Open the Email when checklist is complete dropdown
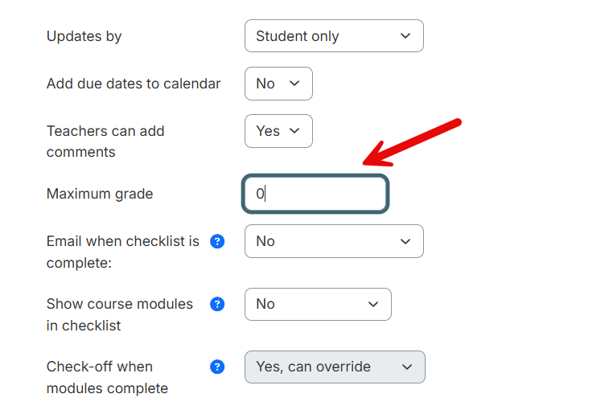Image resolution: width=609 pixels, height=406 pixels. [334, 241]
